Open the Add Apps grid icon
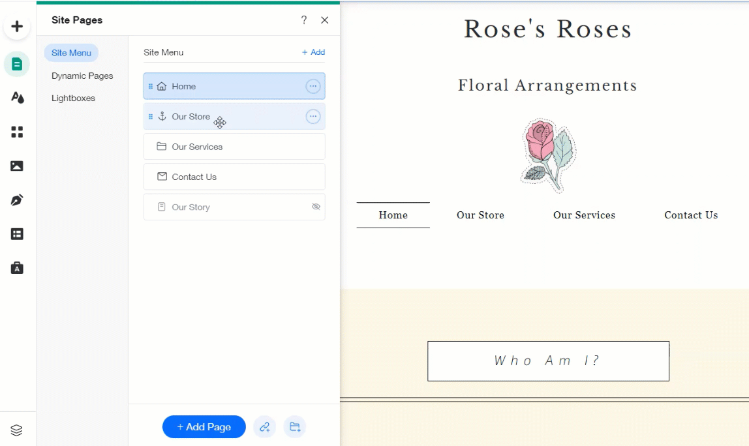The width and height of the screenshot is (749, 446). click(17, 132)
